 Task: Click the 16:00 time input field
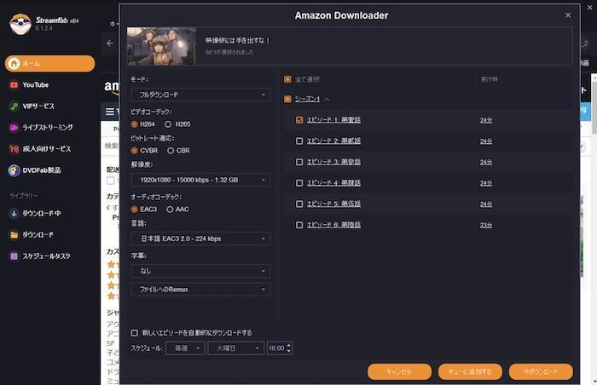tap(276, 348)
